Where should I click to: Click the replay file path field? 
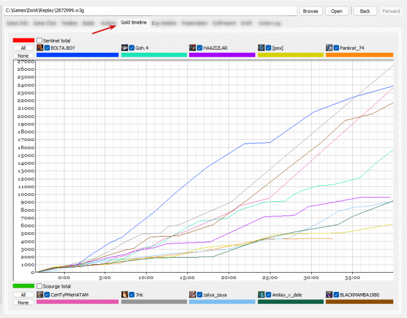click(x=150, y=11)
